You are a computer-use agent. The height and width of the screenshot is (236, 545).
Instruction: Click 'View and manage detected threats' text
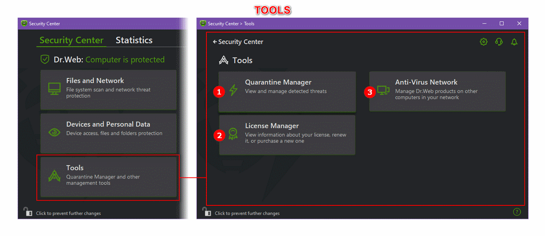286,91
